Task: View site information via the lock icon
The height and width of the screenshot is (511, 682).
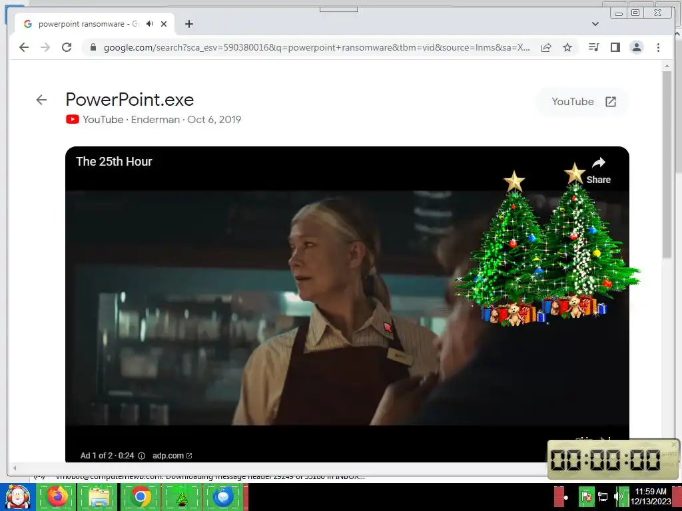Action: pyautogui.click(x=93, y=47)
